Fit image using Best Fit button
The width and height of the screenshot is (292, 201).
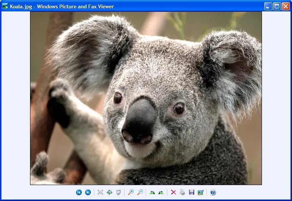[x=100, y=192]
